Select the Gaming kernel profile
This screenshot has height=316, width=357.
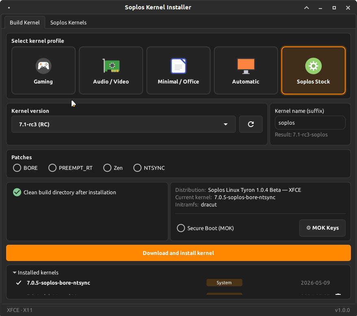[43, 70]
